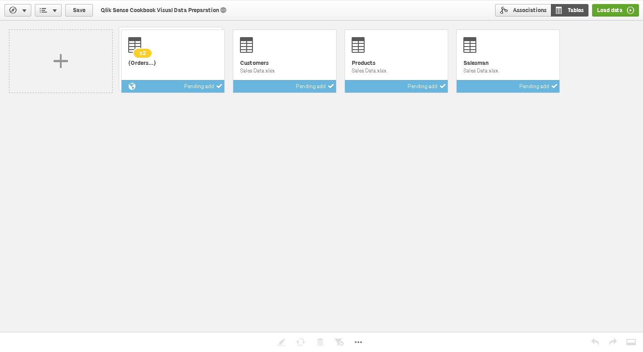Click Pending add status on Orders card
Image resolution: width=643 pixels, height=352 pixels.
199,86
